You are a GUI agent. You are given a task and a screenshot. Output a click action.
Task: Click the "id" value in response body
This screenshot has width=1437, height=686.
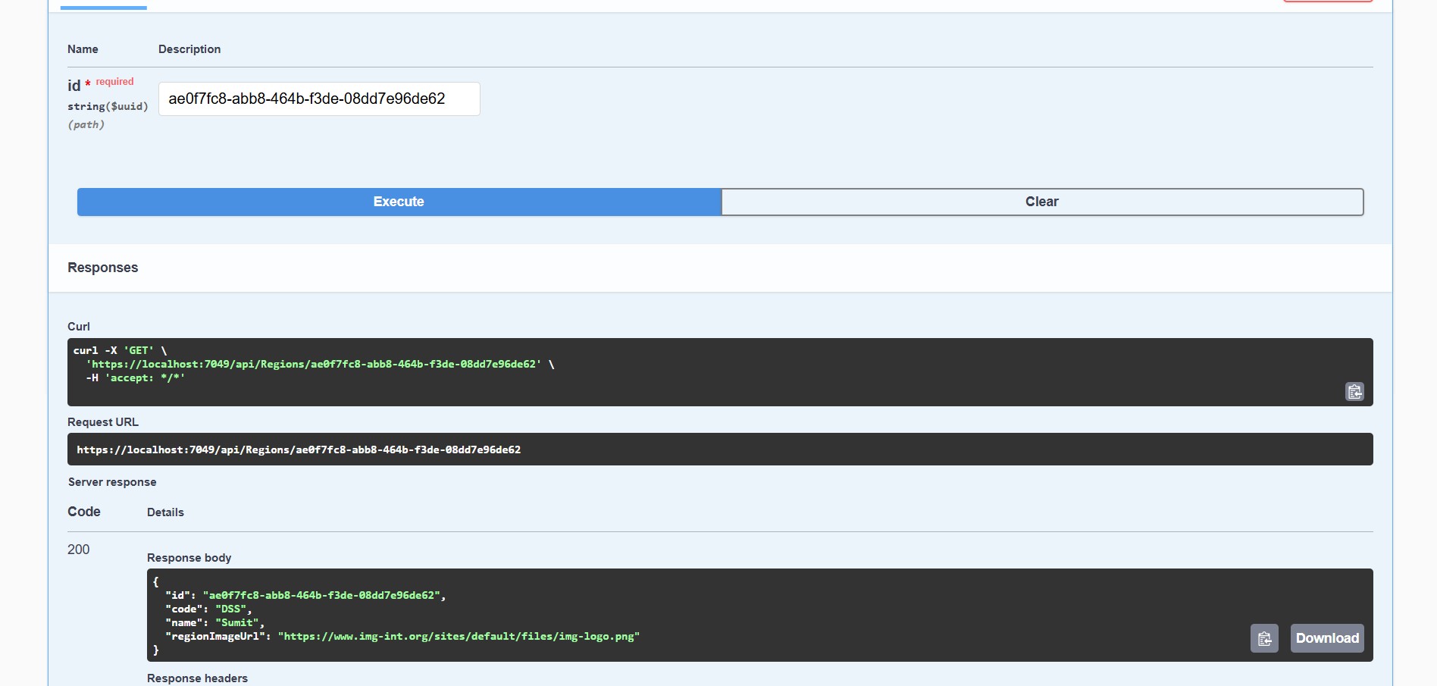321,596
